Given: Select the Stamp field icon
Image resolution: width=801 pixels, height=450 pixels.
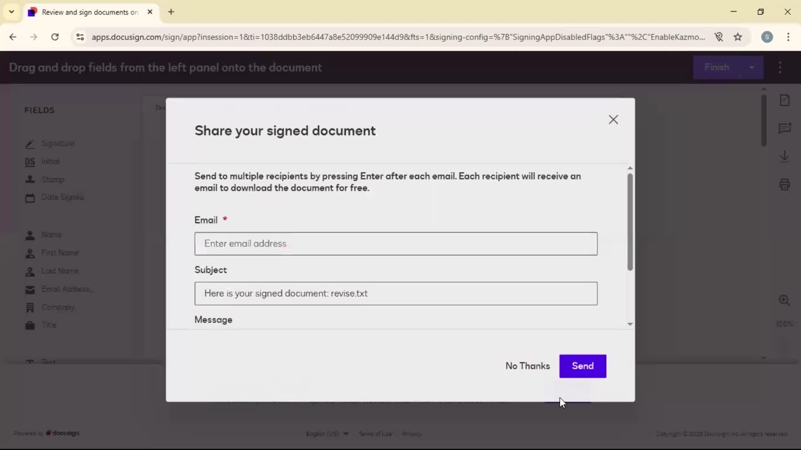Looking at the screenshot, I should [x=30, y=180].
